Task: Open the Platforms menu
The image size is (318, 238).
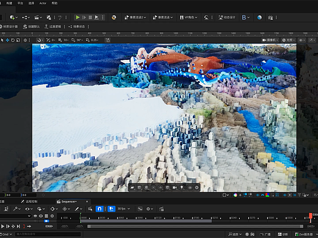Action: (x=20, y=3)
